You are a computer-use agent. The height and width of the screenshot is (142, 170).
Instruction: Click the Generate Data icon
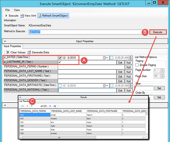(x=29, y=52)
